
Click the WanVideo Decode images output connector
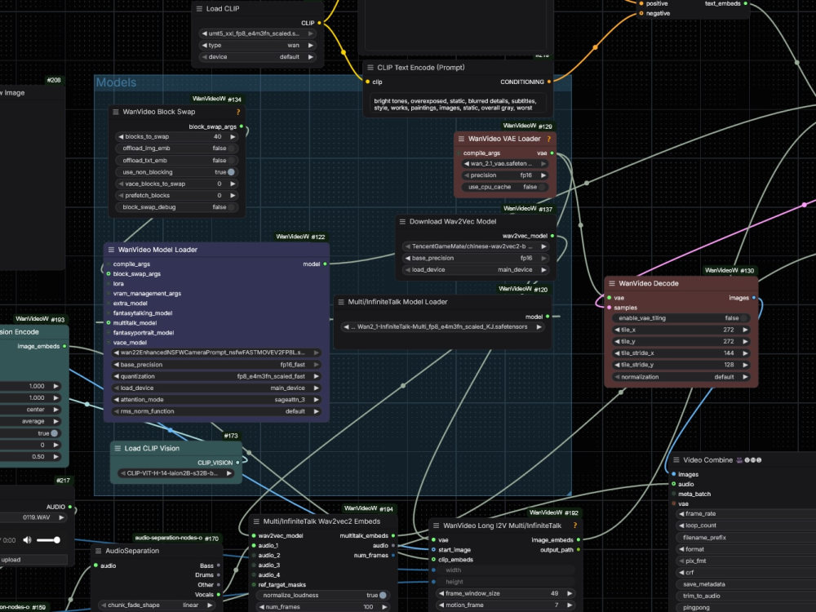(x=754, y=298)
